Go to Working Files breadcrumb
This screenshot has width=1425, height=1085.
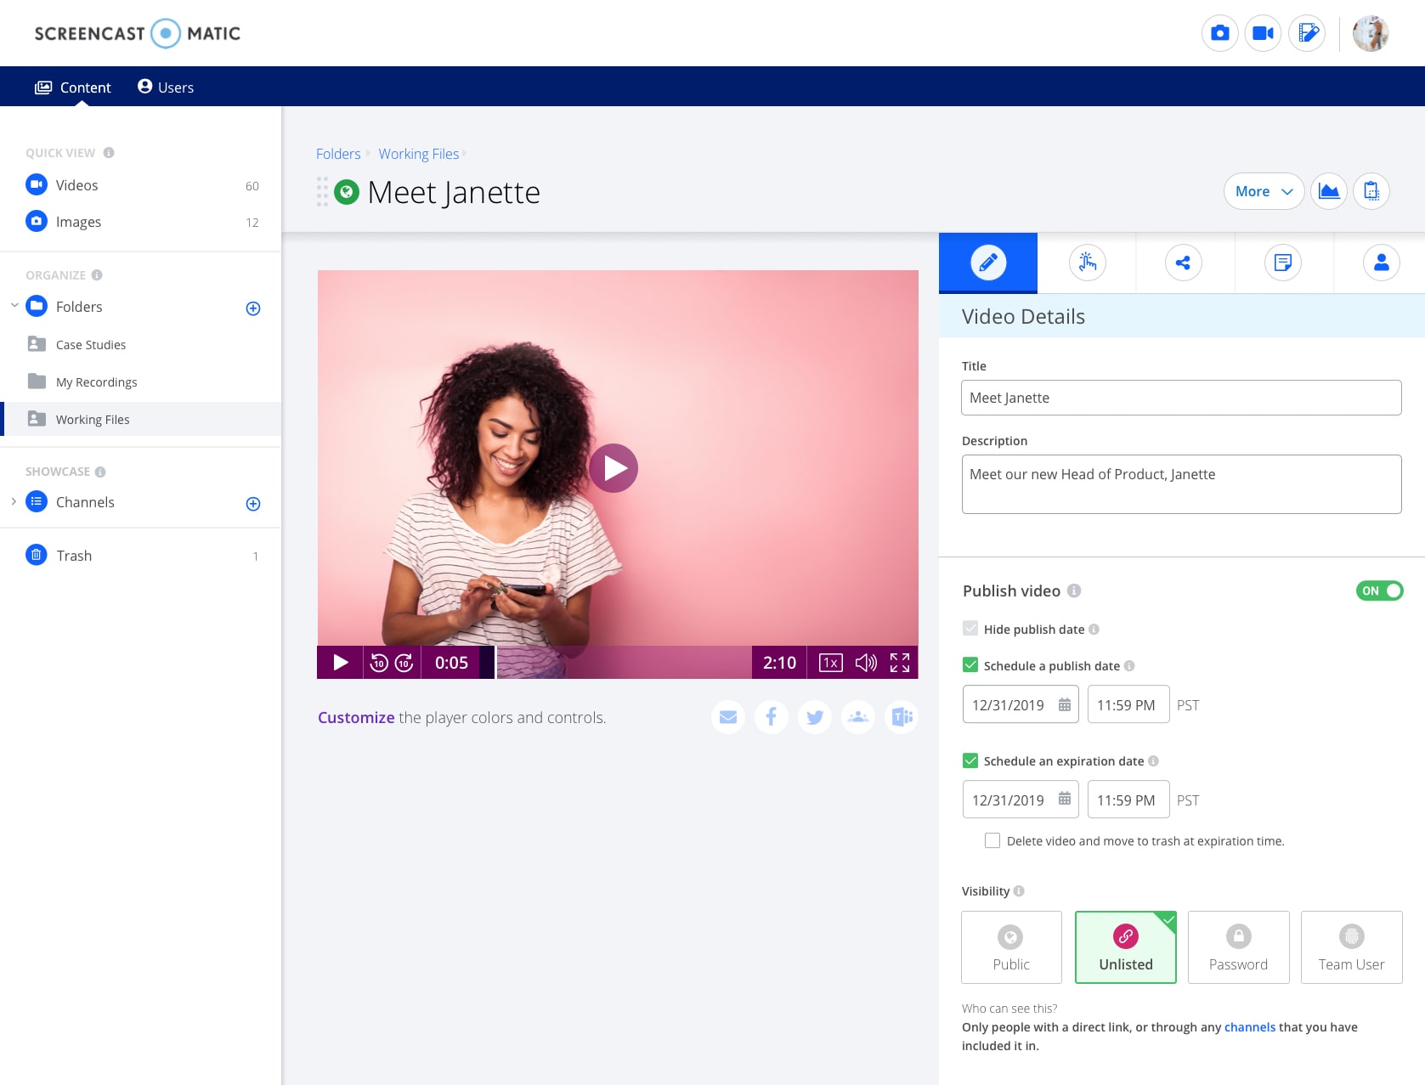(x=419, y=154)
